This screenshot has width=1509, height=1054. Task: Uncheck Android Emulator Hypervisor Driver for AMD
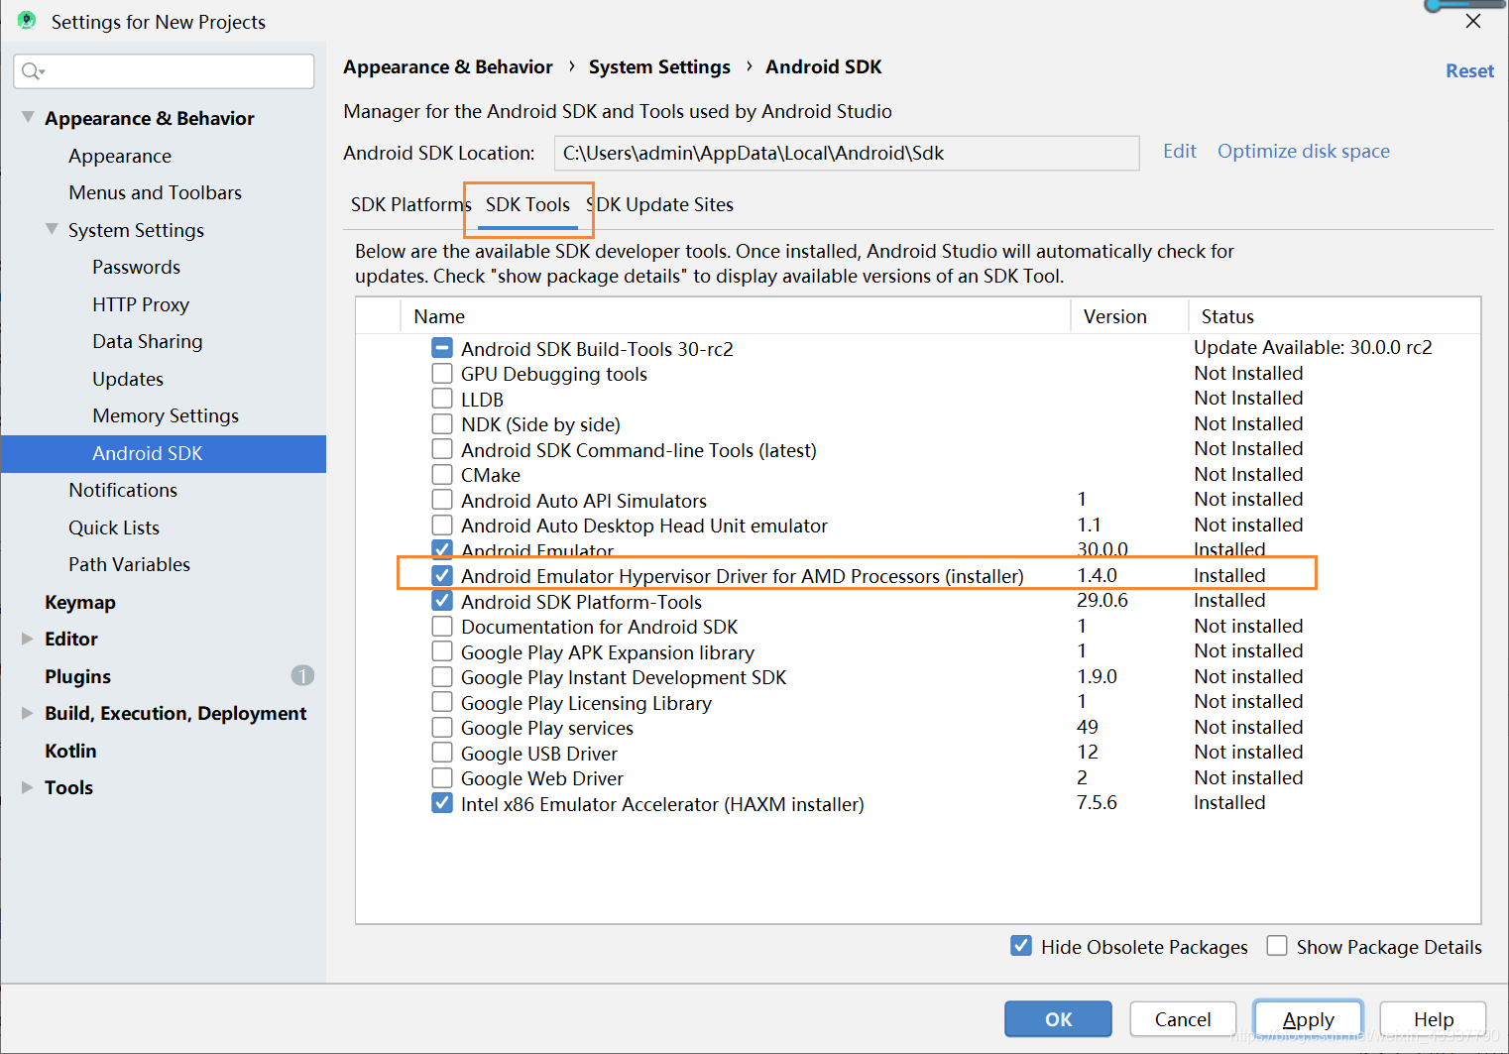pos(442,575)
